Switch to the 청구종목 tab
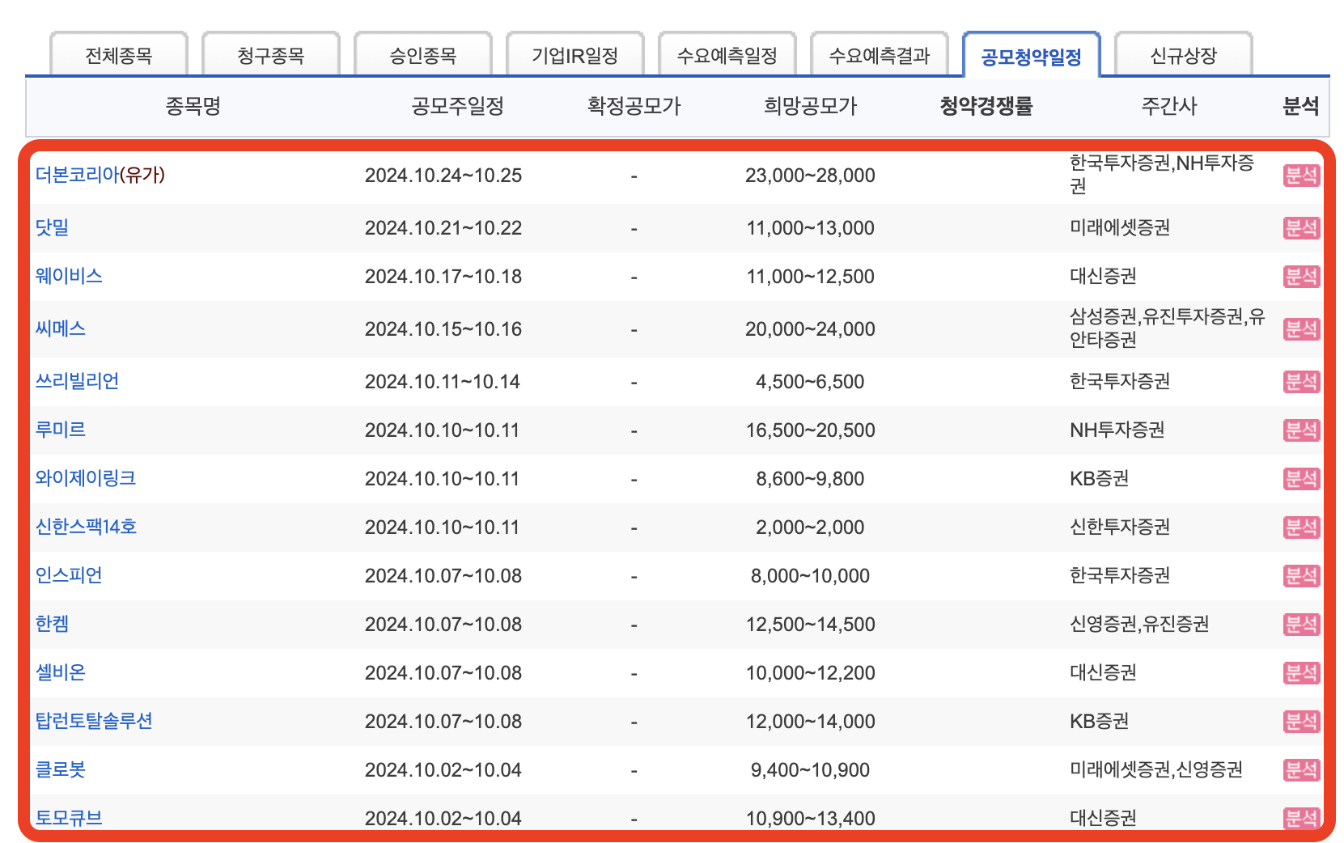This screenshot has width=1344, height=843. pyautogui.click(x=271, y=55)
